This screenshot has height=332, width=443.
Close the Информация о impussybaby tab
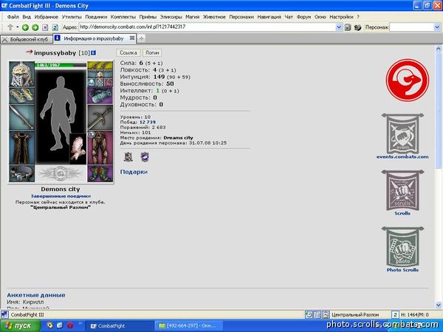click(132, 38)
